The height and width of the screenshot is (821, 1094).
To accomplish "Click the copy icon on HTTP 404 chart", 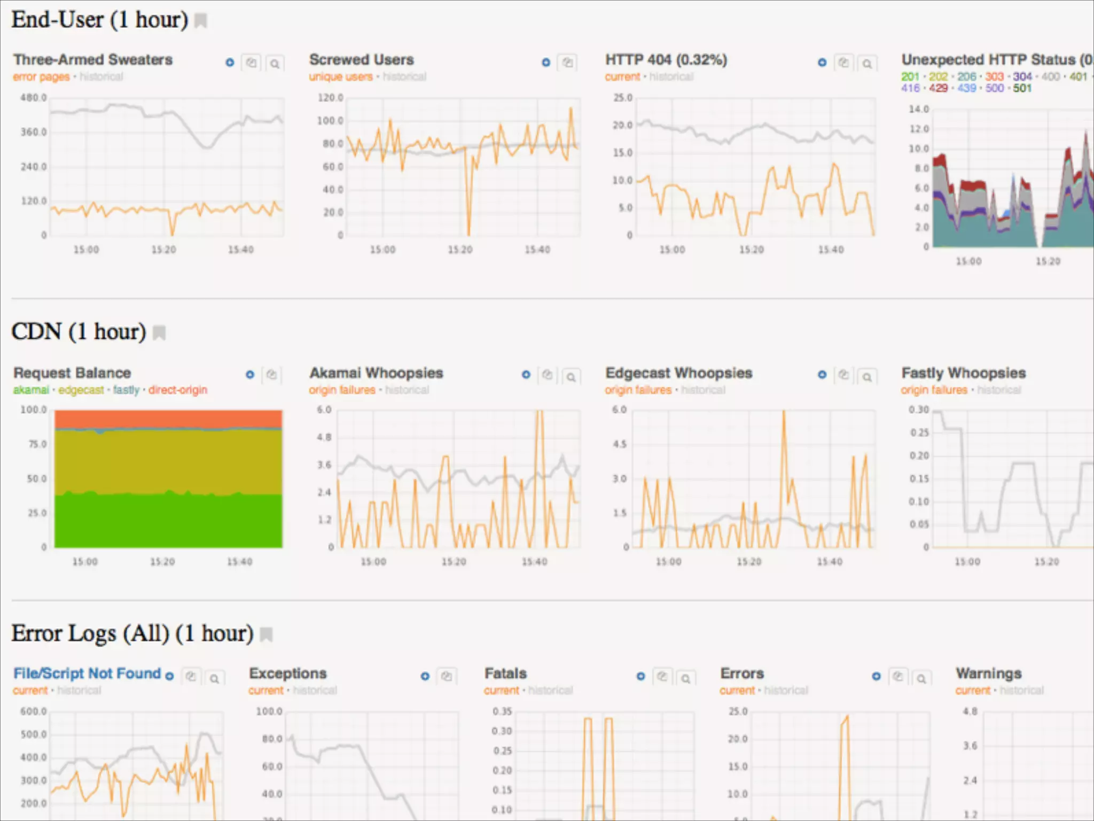I will coord(843,63).
